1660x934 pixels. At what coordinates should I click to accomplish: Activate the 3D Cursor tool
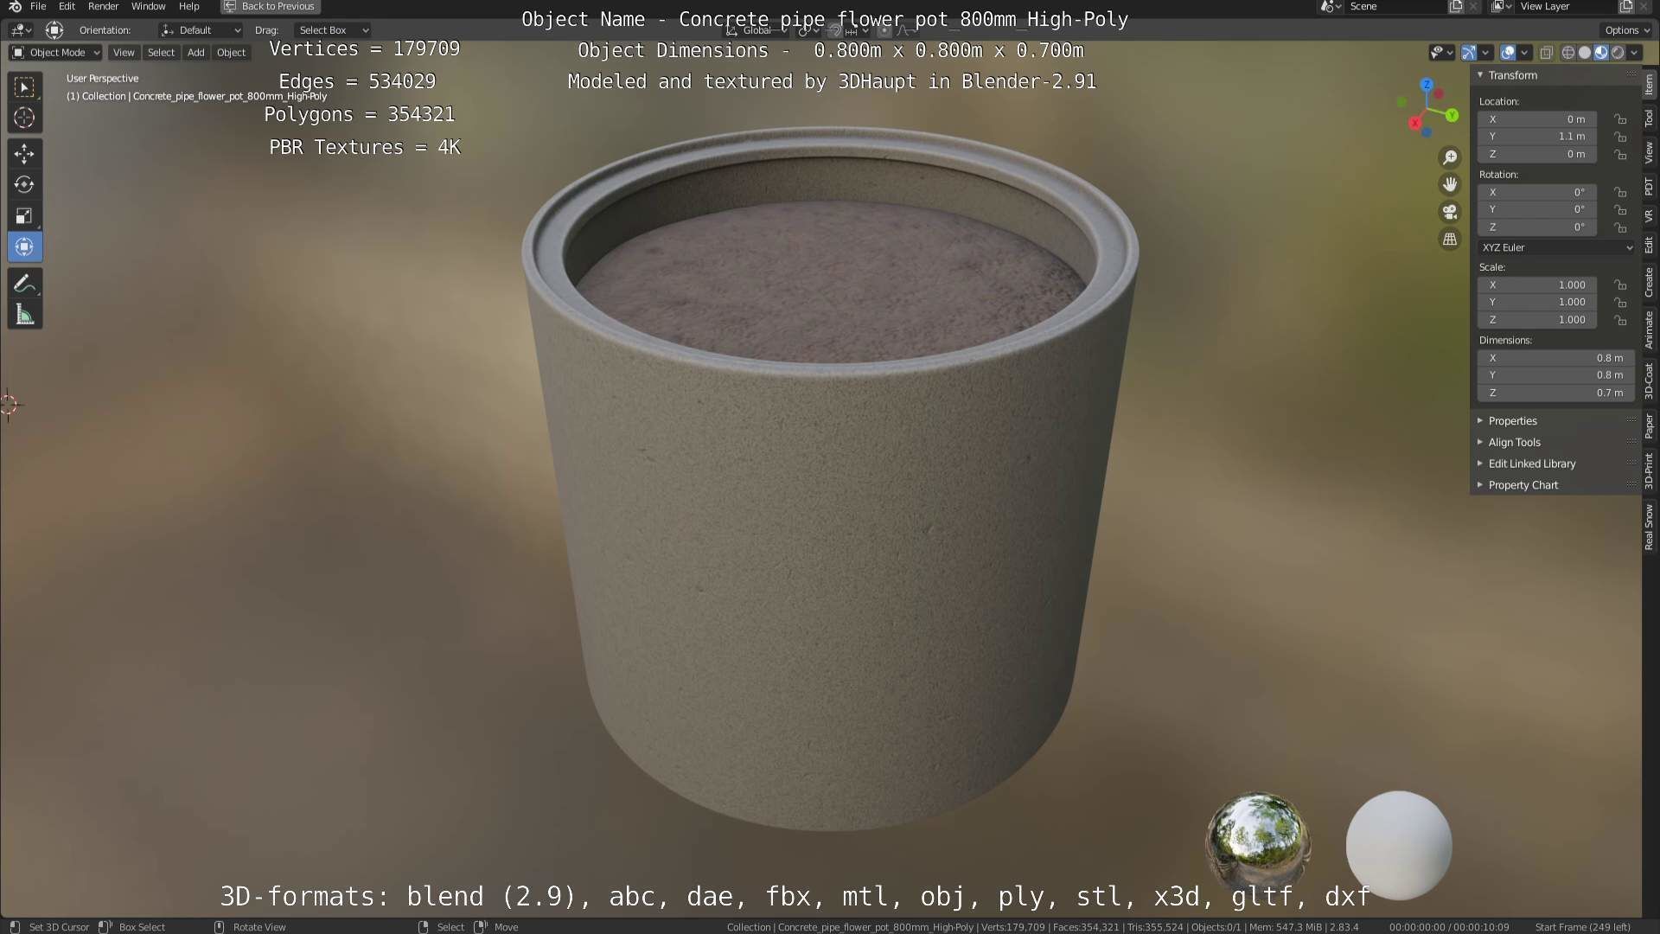click(x=24, y=118)
